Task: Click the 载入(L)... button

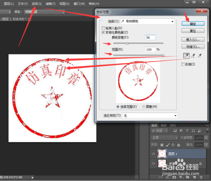Action: pos(193,40)
